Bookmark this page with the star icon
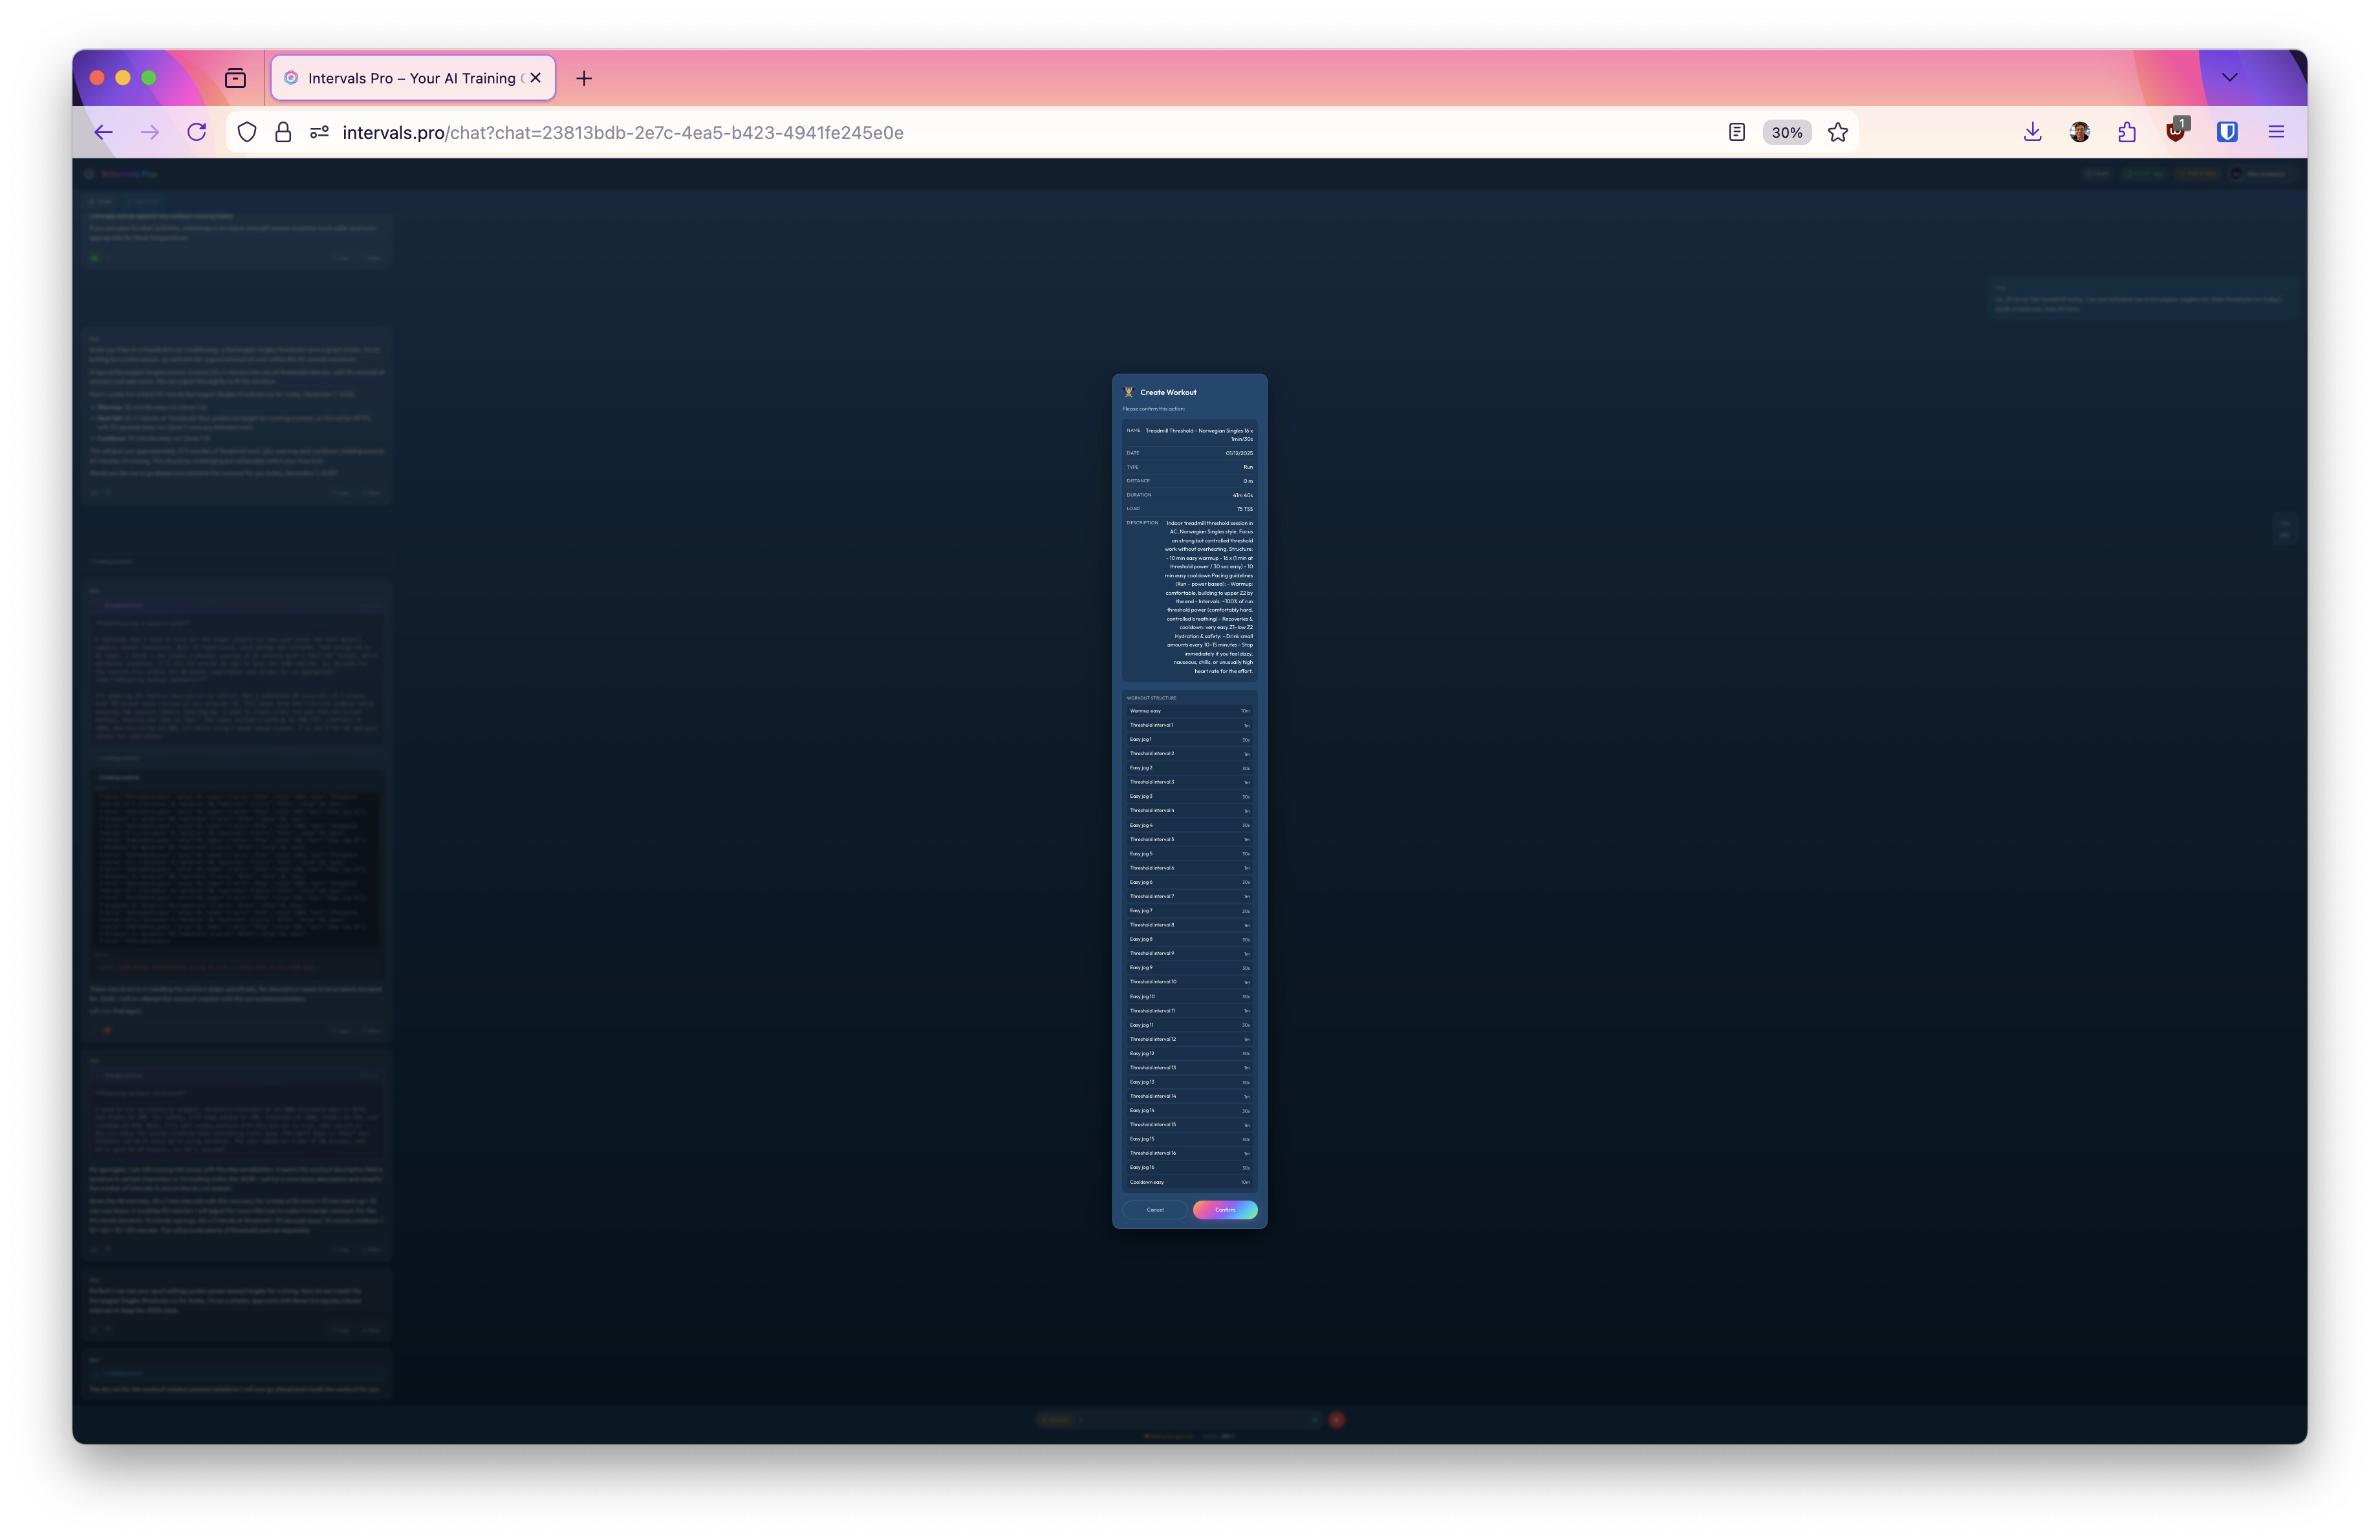The image size is (2380, 1540). pos(1837,132)
